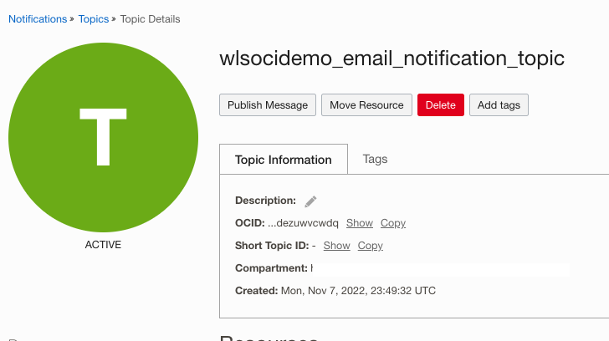Show the Short Topic ID
The width and height of the screenshot is (609, 341).
click(x=336, y=246)
